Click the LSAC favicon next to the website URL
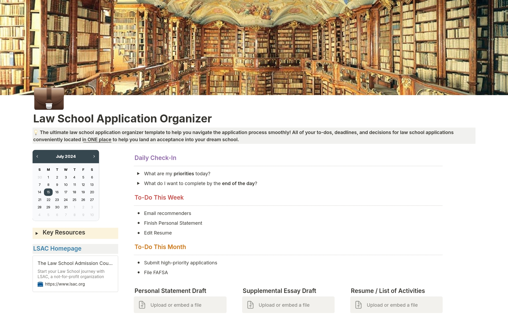Image resolution: width=508 pixels, height=317 pixels. (40, 284)
